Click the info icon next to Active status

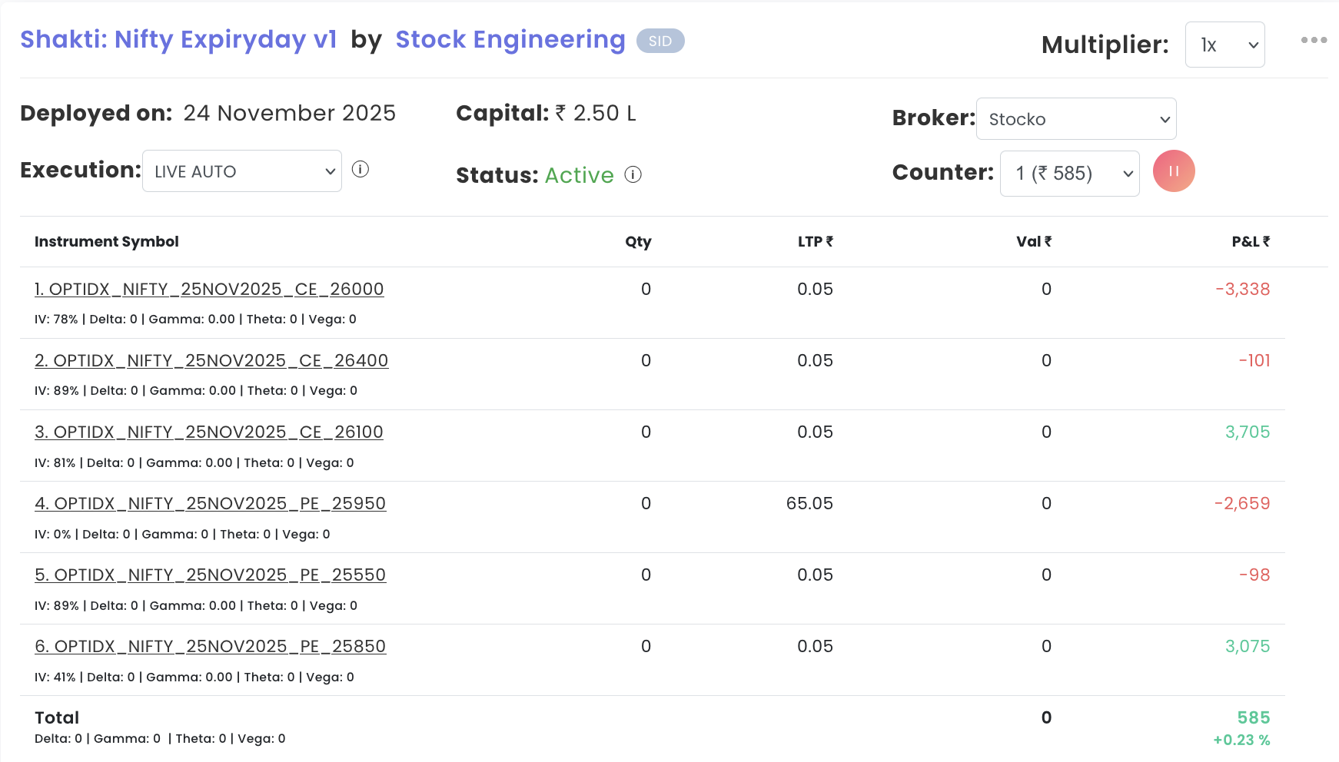[633, 175]
